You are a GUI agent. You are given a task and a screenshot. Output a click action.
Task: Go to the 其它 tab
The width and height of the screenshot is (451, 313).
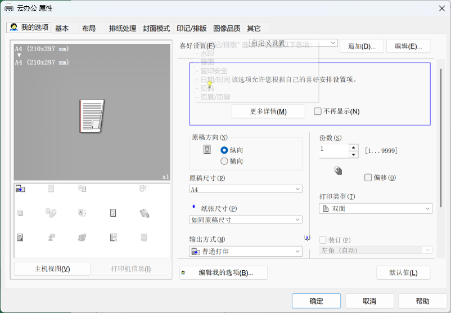[x=254, y=28]
